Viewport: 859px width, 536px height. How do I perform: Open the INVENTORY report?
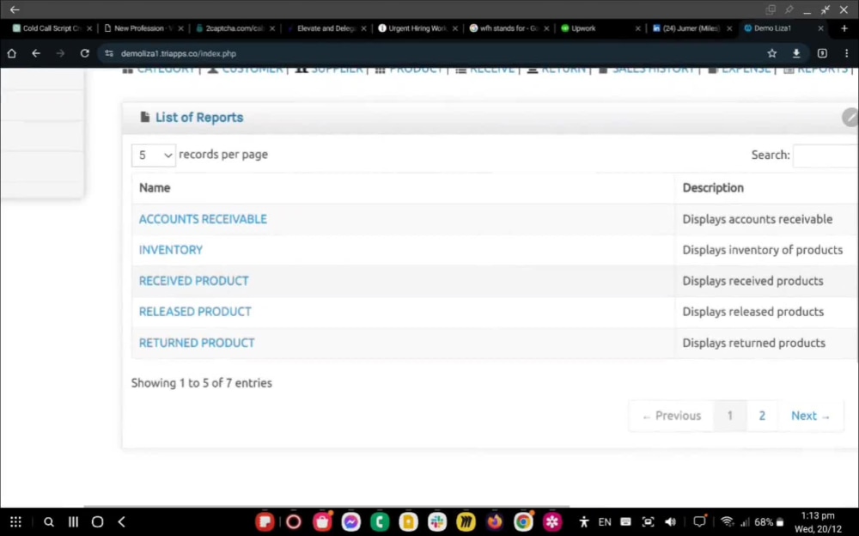coord(170,249)
